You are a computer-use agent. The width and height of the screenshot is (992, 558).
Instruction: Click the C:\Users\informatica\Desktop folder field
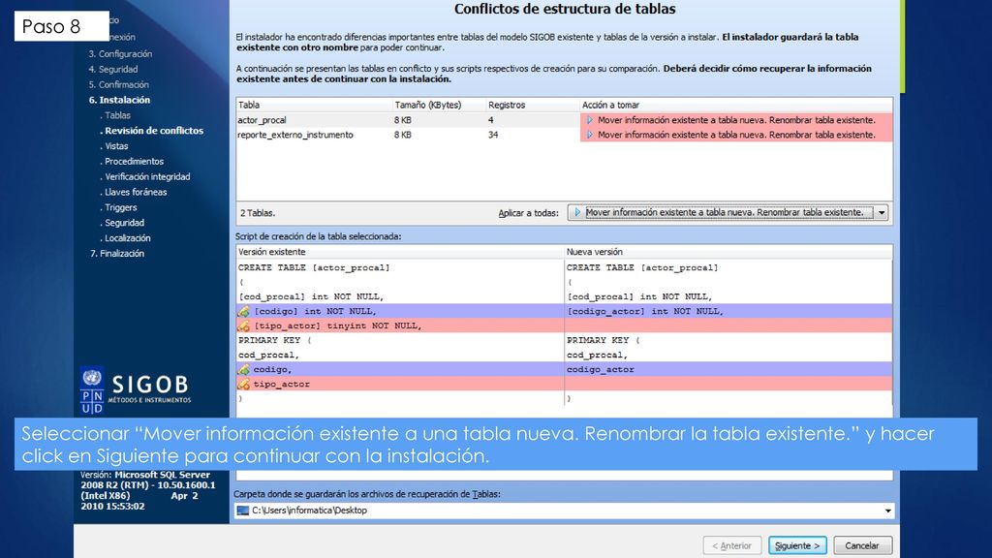[x=564, y=511]
